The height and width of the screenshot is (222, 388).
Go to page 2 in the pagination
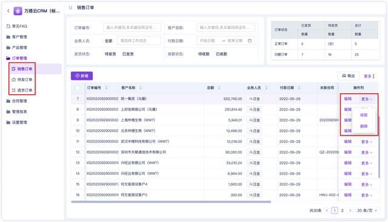click(342, 211)
